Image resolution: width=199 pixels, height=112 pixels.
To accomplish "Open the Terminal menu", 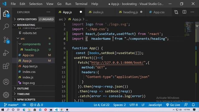I will tap(81, 4).
